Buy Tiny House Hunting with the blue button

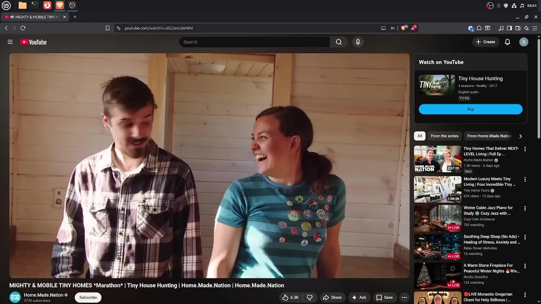[x=470, y=109]
